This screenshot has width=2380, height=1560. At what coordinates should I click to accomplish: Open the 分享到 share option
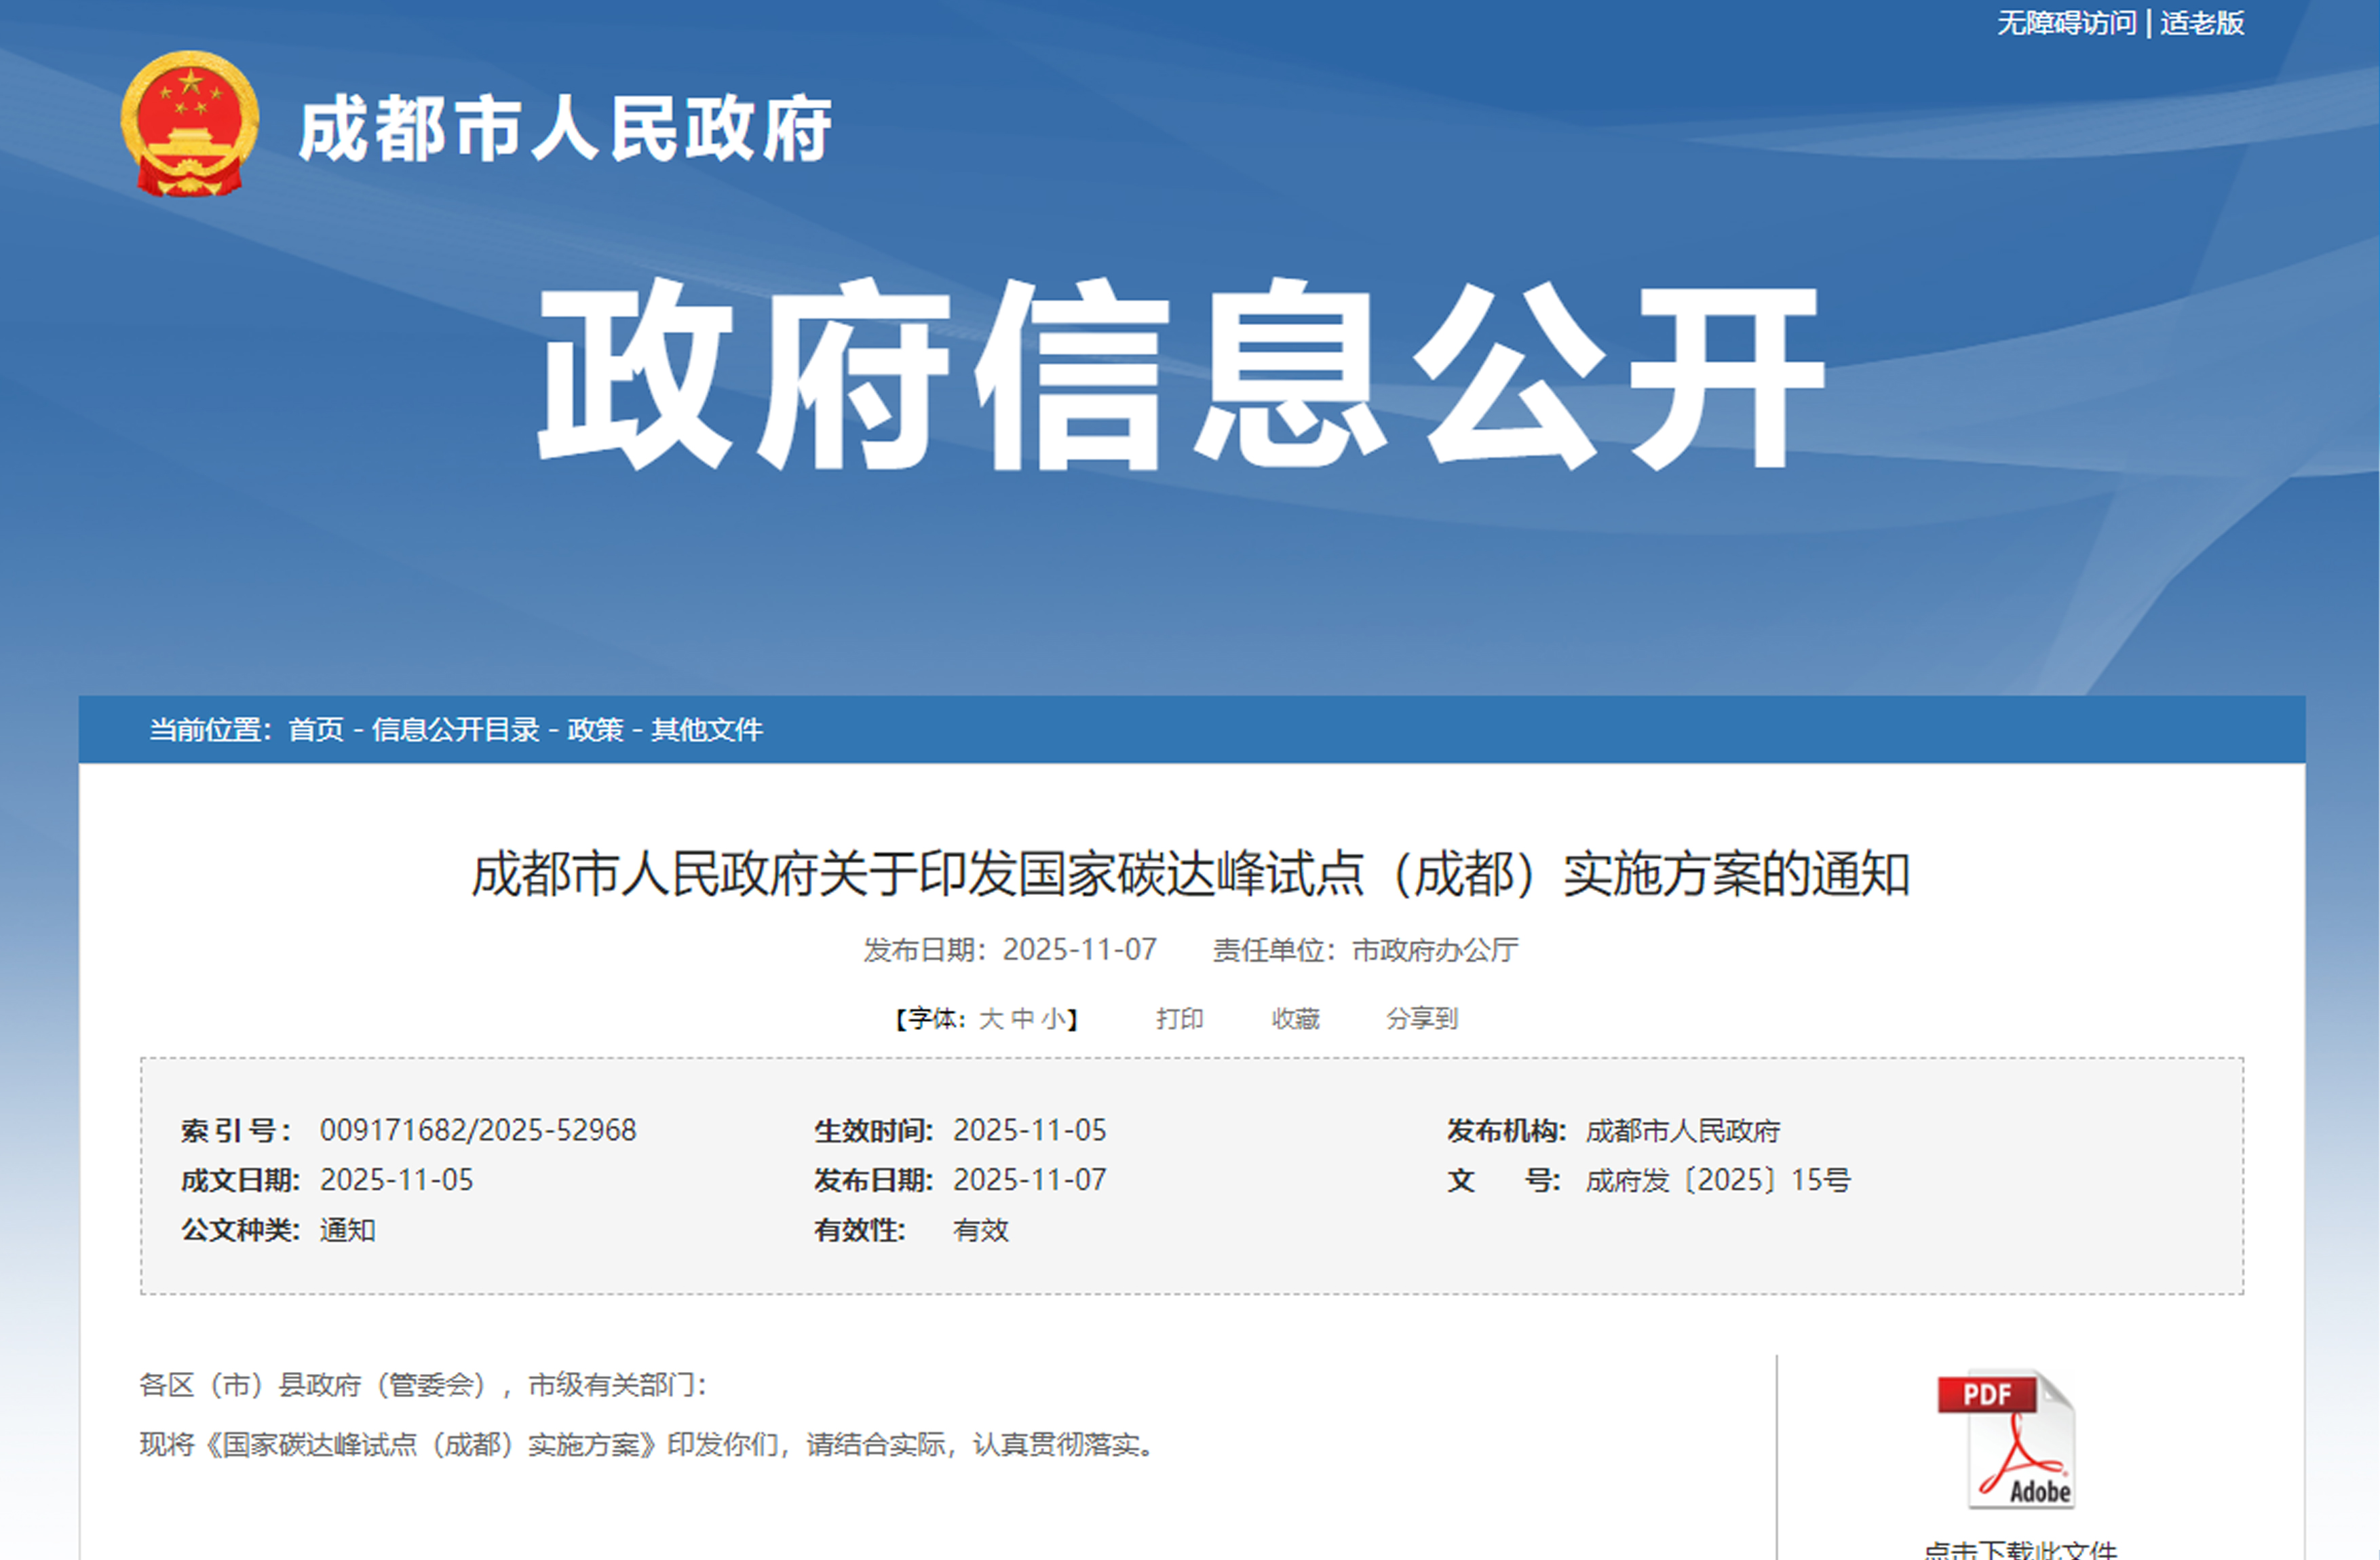coord(1422,1019)
